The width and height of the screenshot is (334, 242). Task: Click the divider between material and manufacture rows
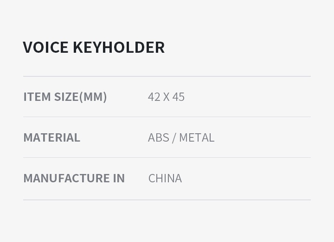pos(167,158)
